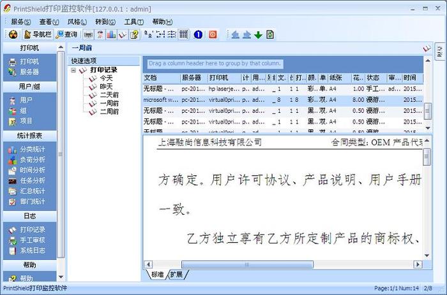Screen dimensions: 447x295
Task: Open 汇总统计 report in the sidebar
Action: point(27,191)
